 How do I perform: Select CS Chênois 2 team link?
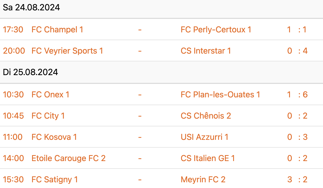pos(206,116)
